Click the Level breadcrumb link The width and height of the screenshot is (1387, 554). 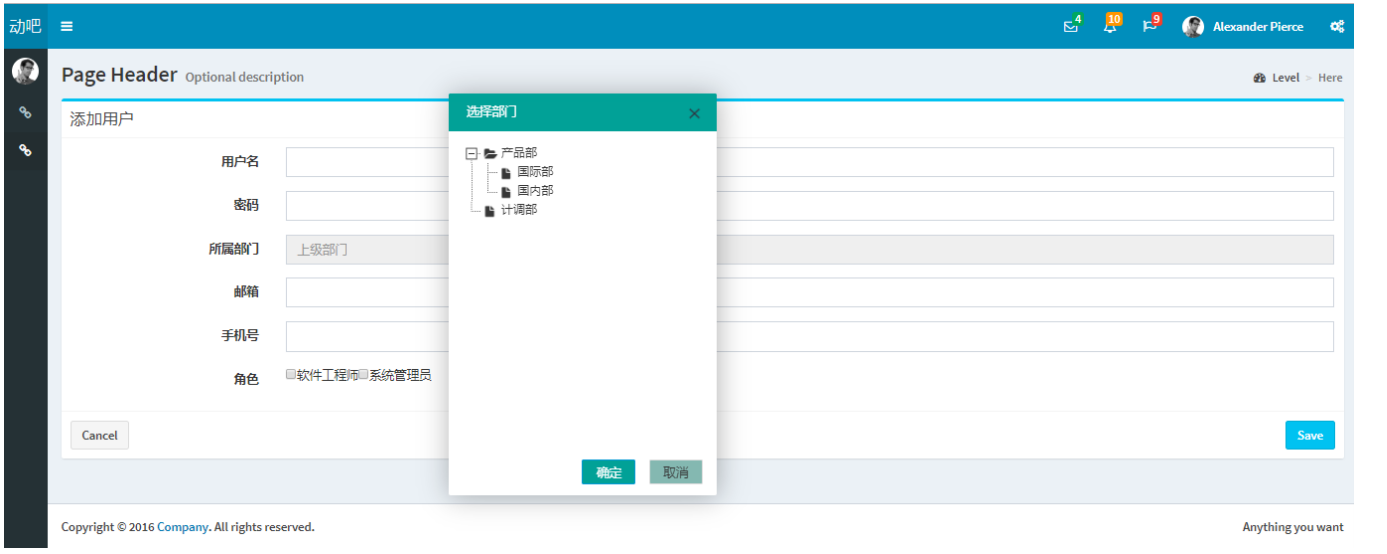(x=1286, y=78)
